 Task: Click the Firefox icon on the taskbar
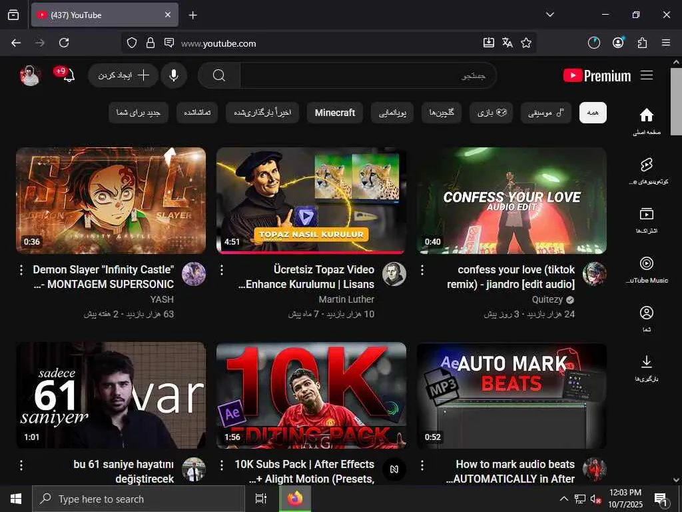point(295,499)
